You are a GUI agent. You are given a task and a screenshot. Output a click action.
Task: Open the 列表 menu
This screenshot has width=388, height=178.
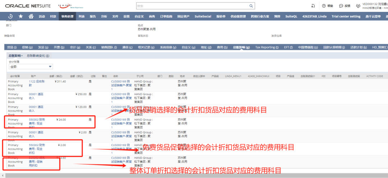point(82,16)
